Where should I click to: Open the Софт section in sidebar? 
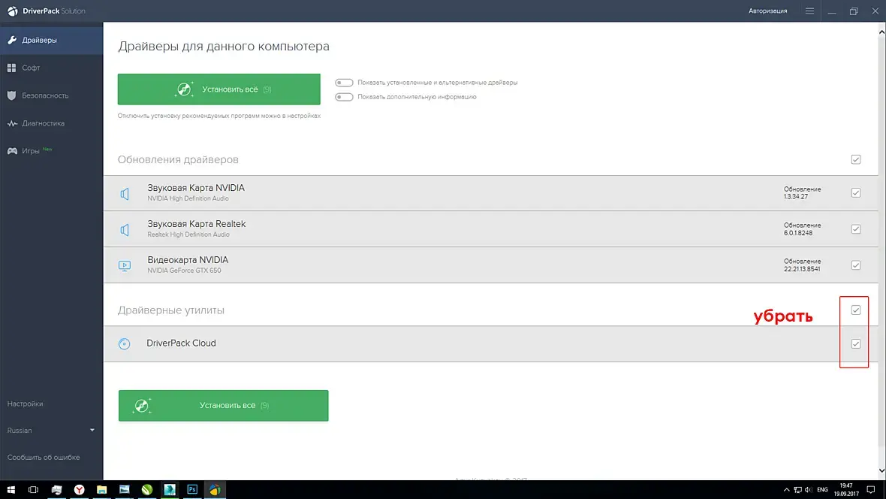click(51, 68)
